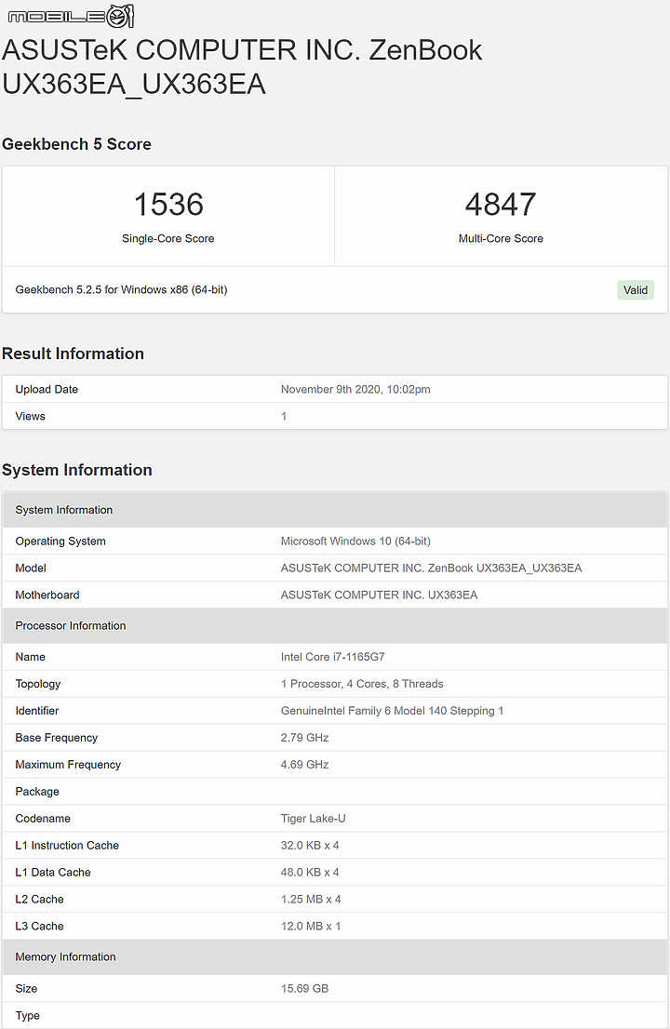Select topology 1 Processor, 4 Cores, 8 Threads
The image size is (670, 1029).
362,684
